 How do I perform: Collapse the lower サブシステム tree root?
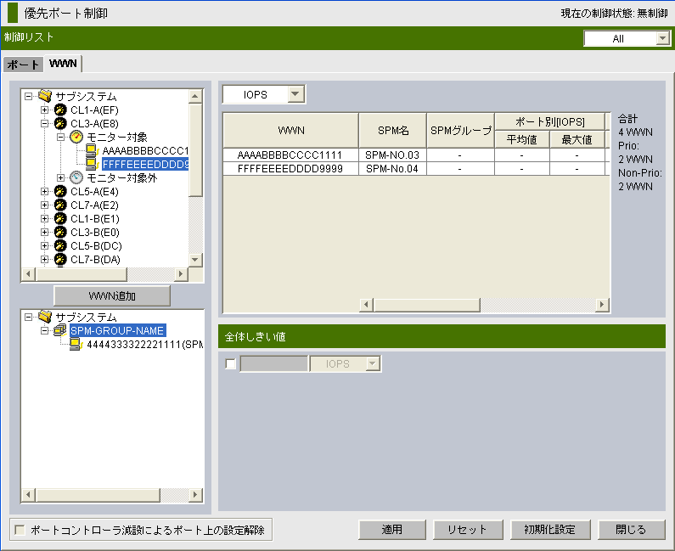click(x=28, y=317)
